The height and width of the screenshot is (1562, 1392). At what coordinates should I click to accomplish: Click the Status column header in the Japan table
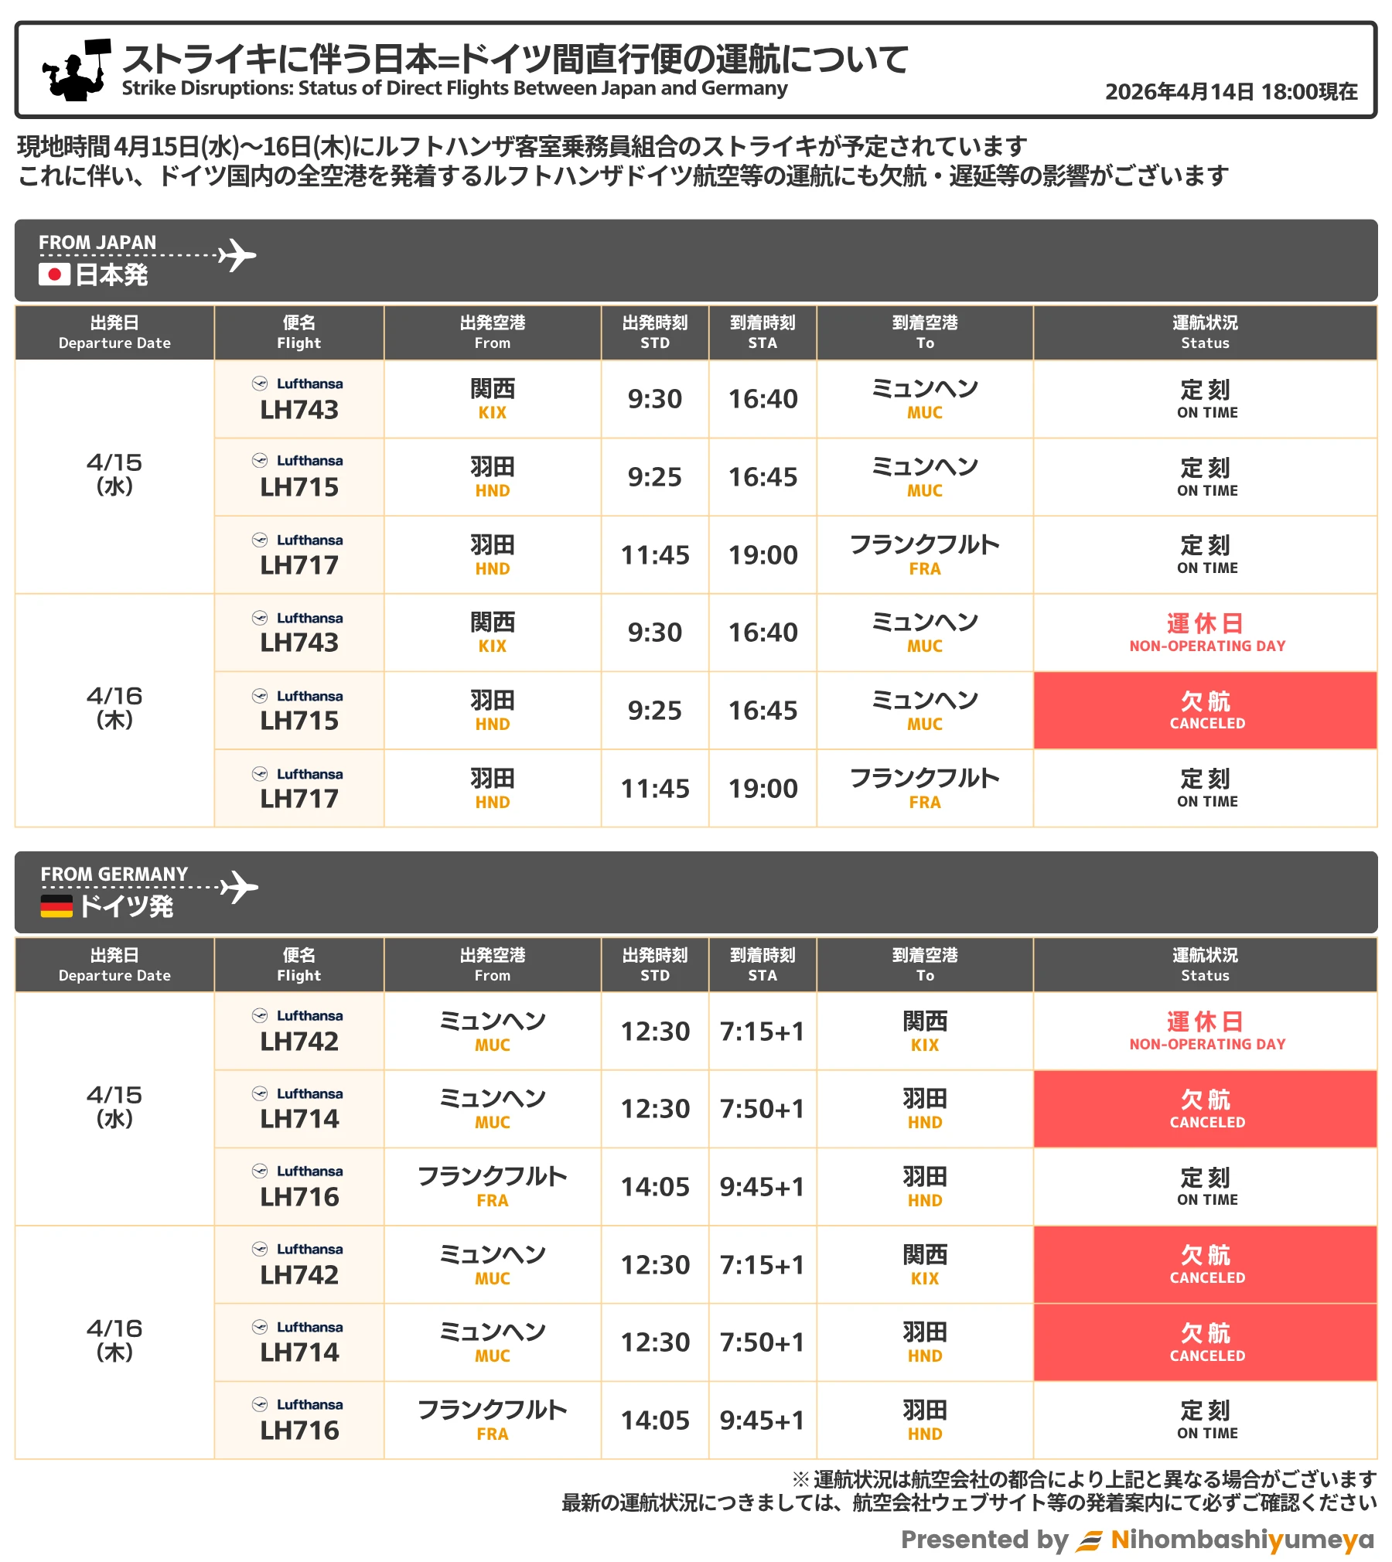[1205, 333]
